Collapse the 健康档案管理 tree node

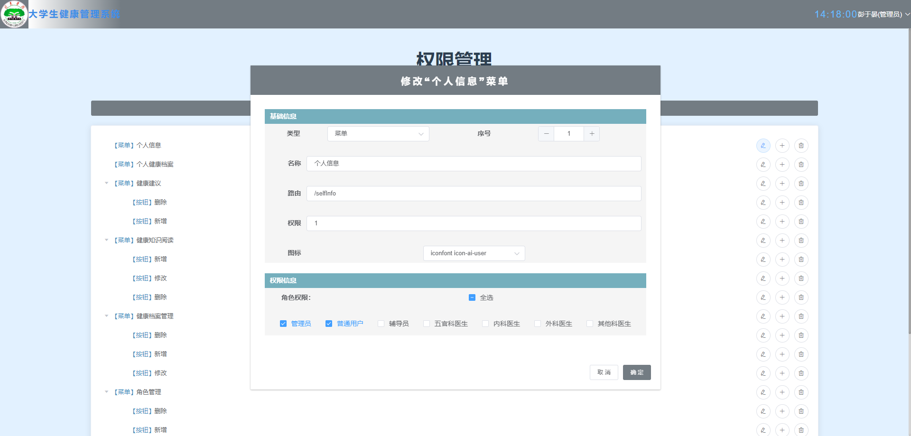tap(106, 316)
